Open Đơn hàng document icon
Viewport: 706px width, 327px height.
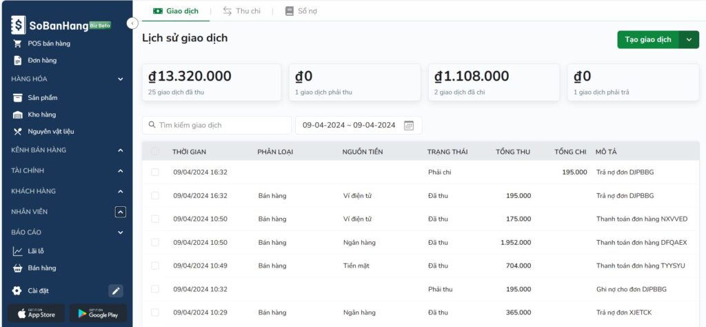pos(17,60)
